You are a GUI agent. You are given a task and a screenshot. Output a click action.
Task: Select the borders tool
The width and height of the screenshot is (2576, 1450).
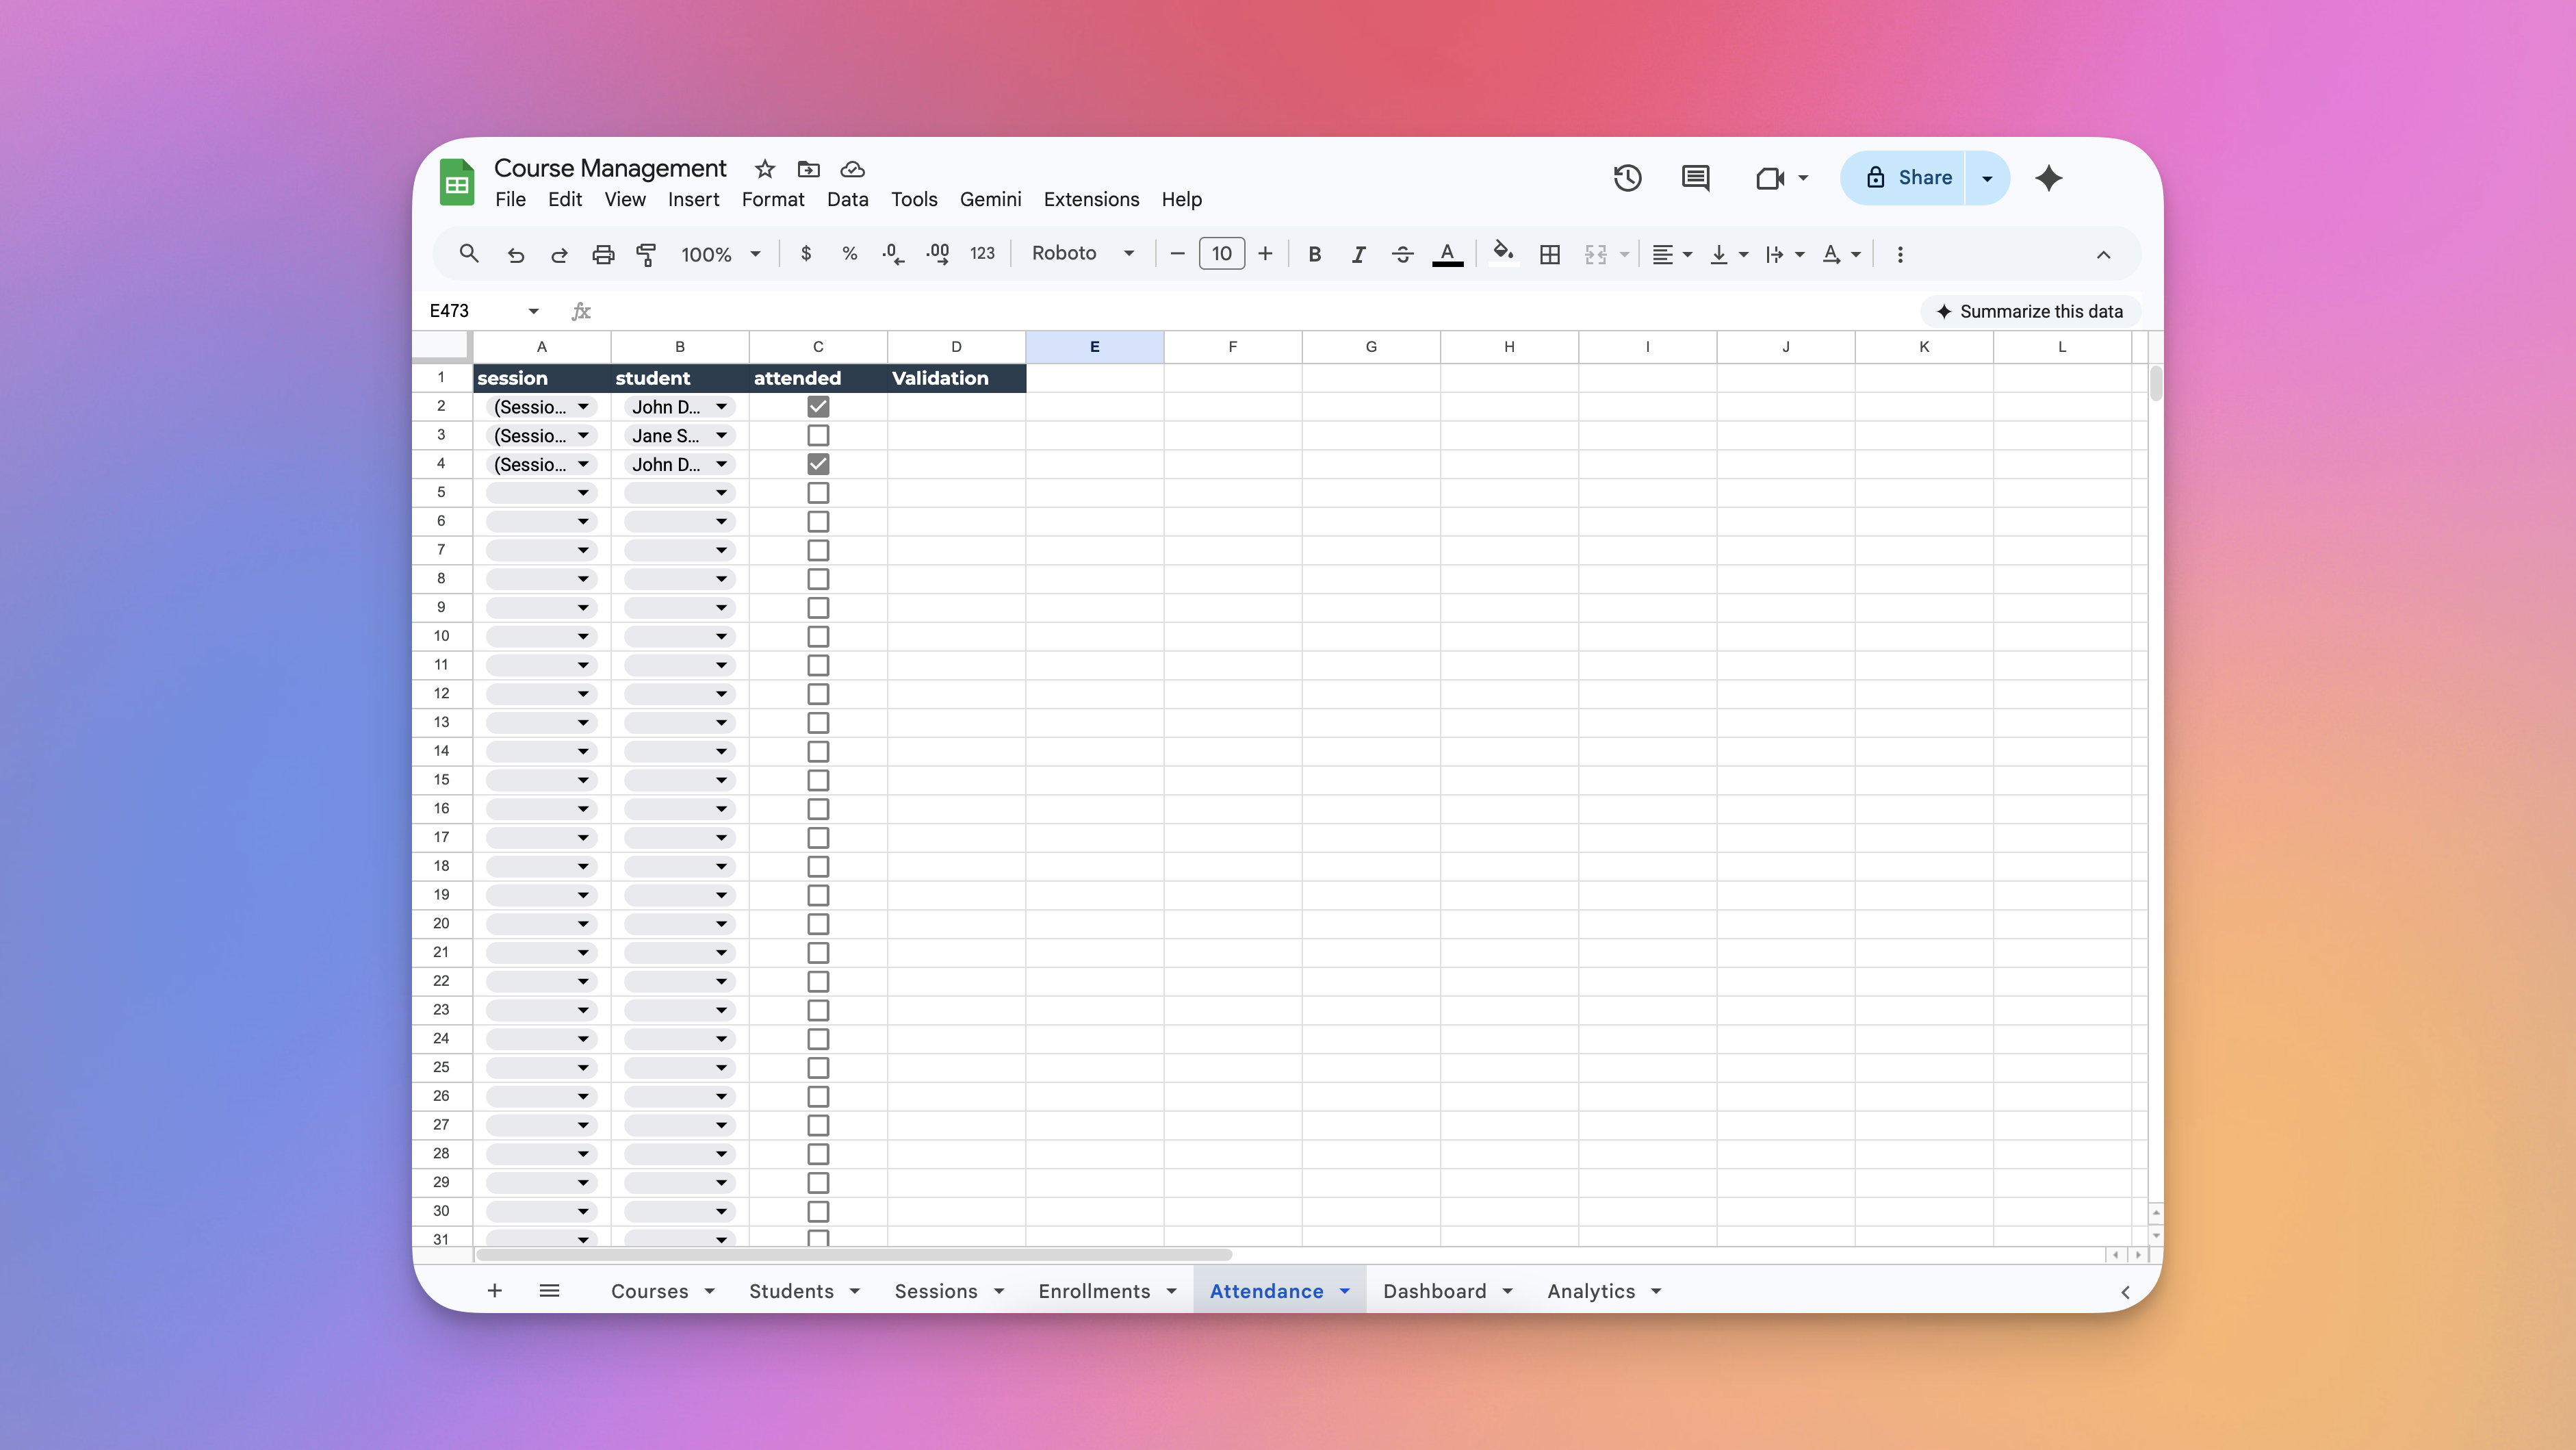point(1550,254)
